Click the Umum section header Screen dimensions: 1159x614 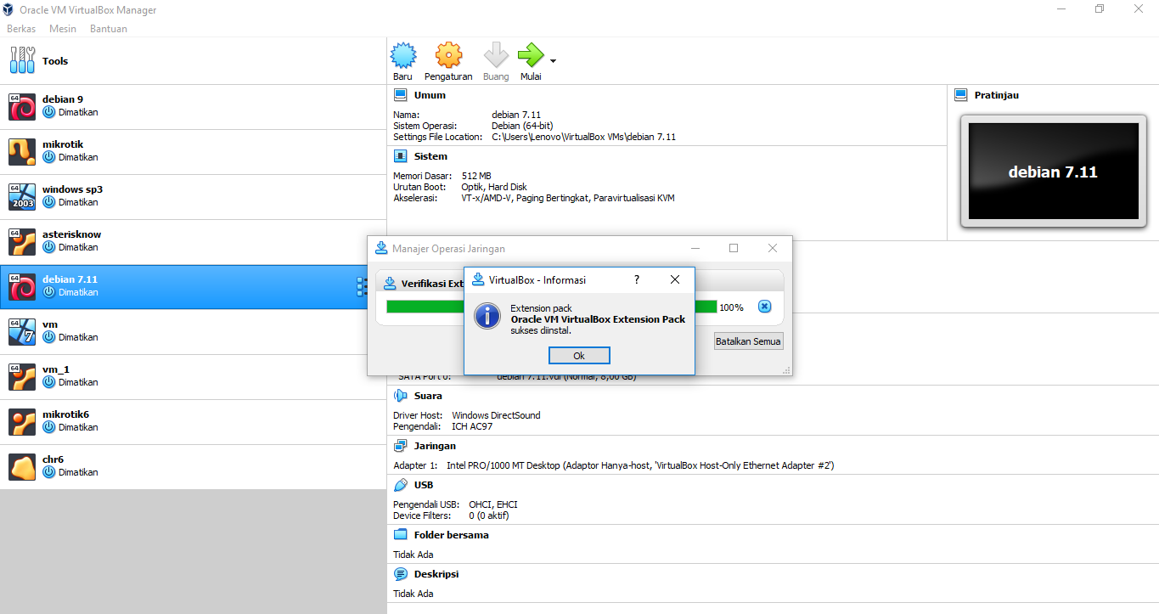click(430, 95)
